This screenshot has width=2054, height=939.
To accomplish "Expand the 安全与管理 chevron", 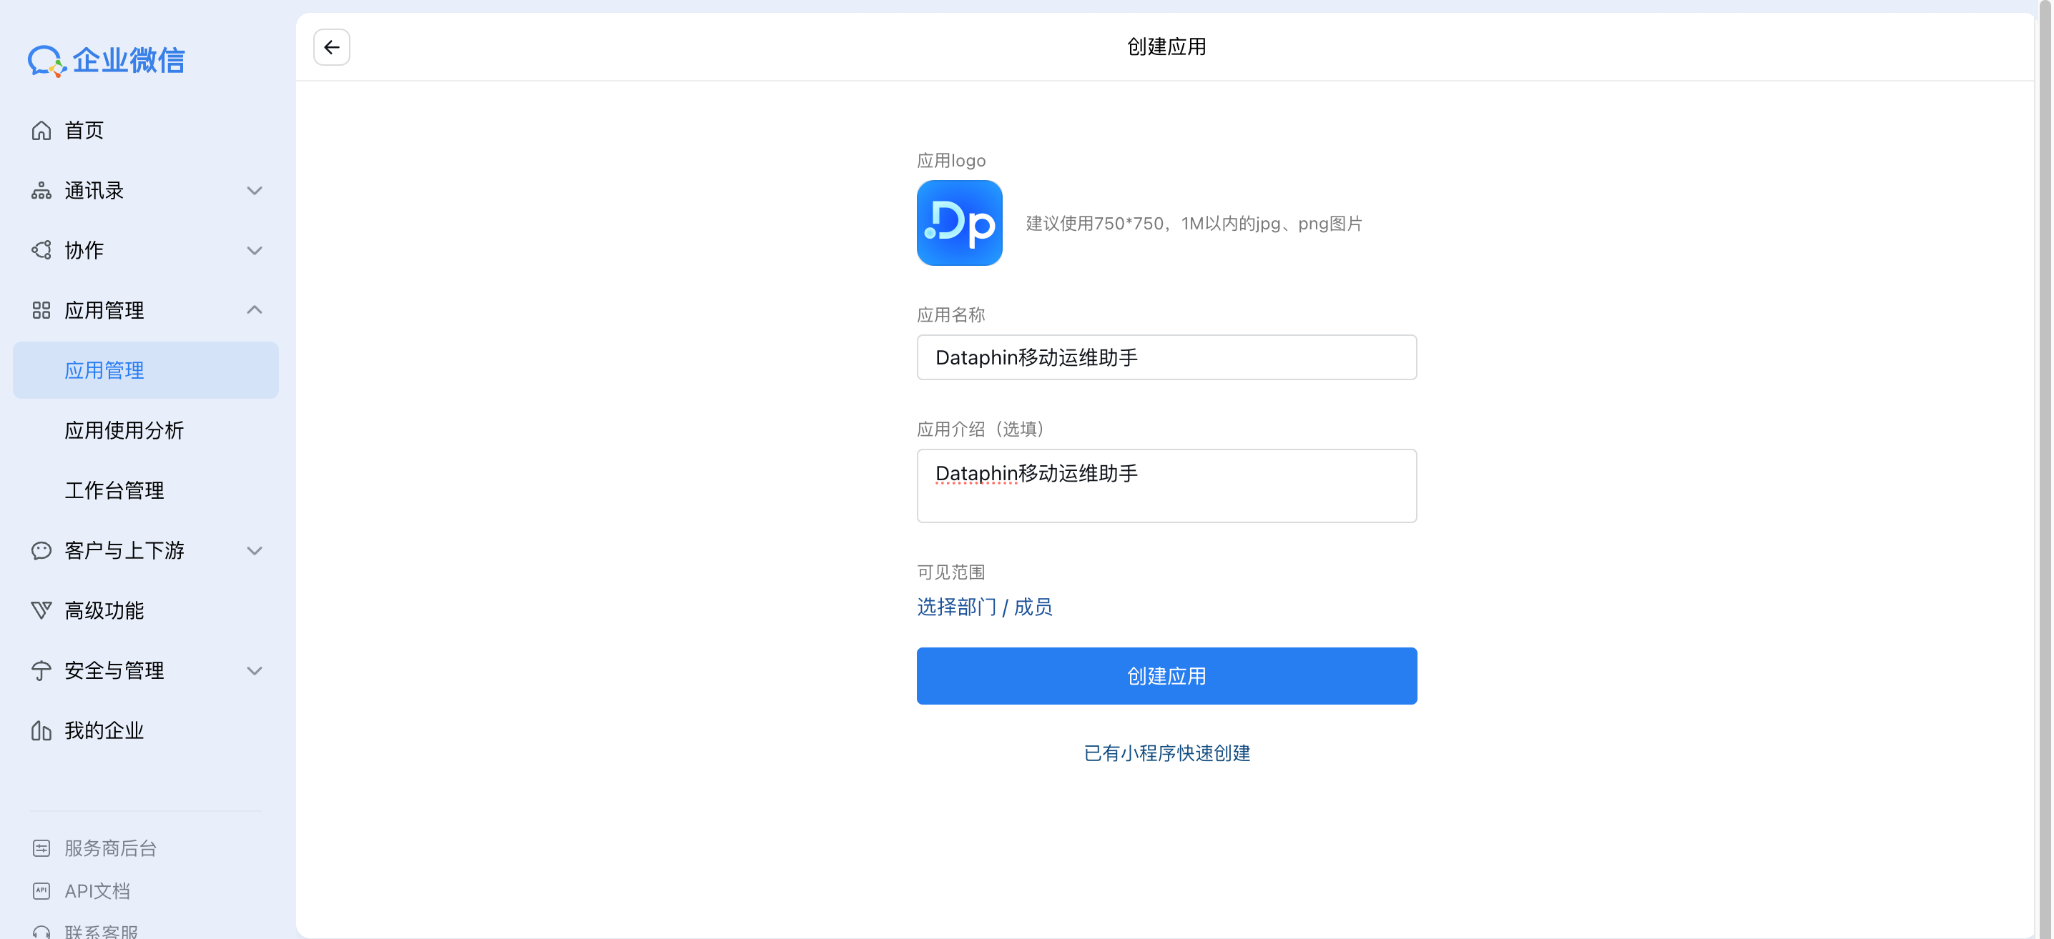I will coord(255,670).
